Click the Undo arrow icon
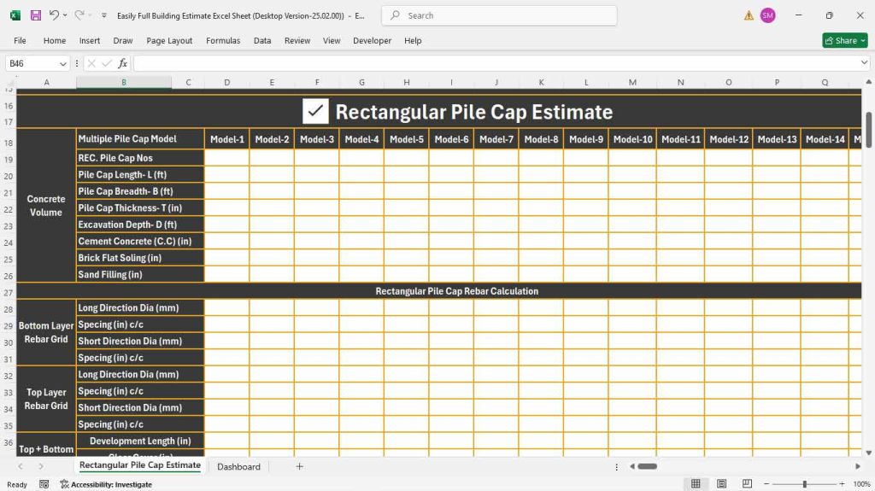 (x=54, y=15)
